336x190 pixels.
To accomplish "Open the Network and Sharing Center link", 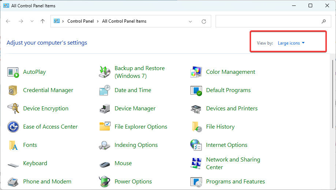I will [233, 163].
